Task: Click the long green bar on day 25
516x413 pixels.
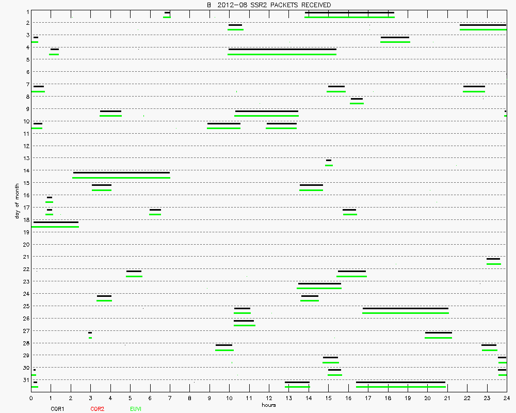Action: [405, 313]
